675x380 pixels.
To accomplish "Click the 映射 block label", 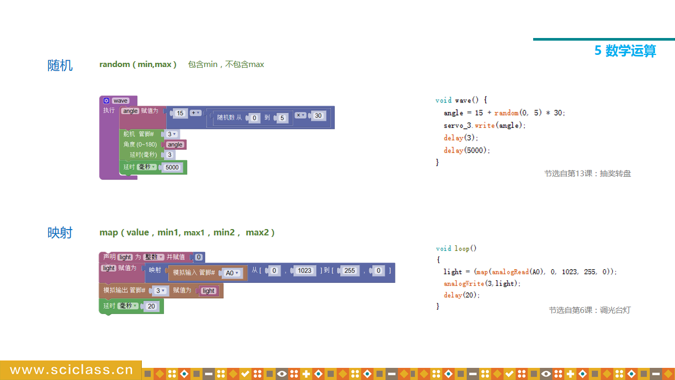I will point(155,270).
